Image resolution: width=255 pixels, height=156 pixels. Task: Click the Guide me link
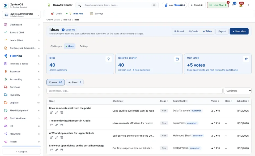point(69,30)
